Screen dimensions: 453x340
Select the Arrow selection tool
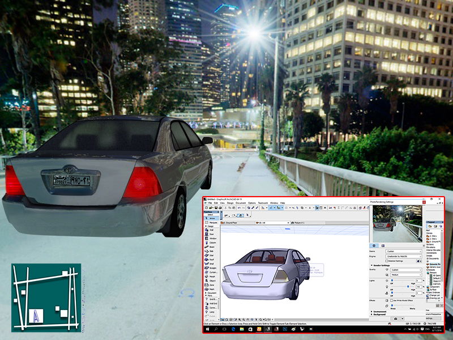[210, 218]
